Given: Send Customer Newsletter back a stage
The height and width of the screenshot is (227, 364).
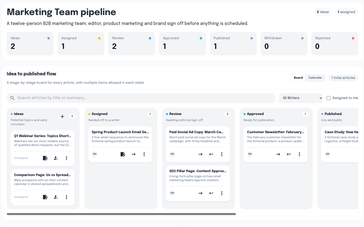Looking at the screenshot, I should (x=289, y=154).
